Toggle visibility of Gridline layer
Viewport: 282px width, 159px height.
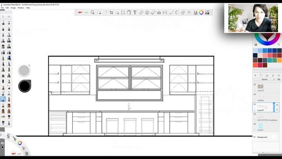(255, 94)
